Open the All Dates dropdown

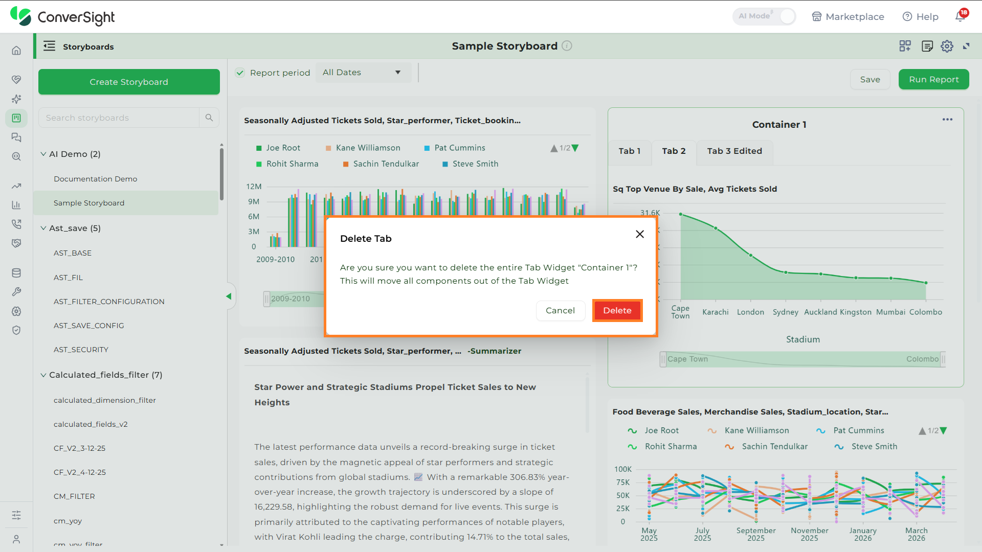pos(363,73)
